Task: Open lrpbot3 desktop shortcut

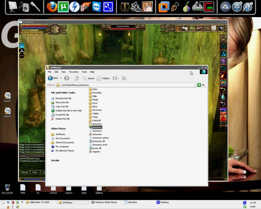Action: point(7,113)
